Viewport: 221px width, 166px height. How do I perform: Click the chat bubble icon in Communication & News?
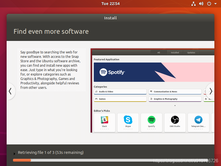pyautogui.click(x=151, y=92)
